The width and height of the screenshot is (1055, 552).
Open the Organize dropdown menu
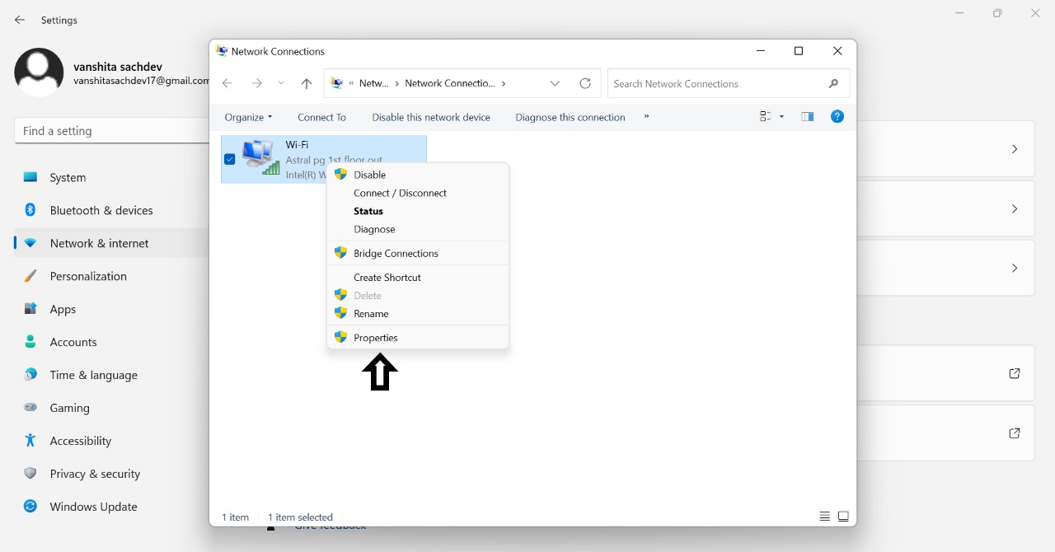[248, 117]
